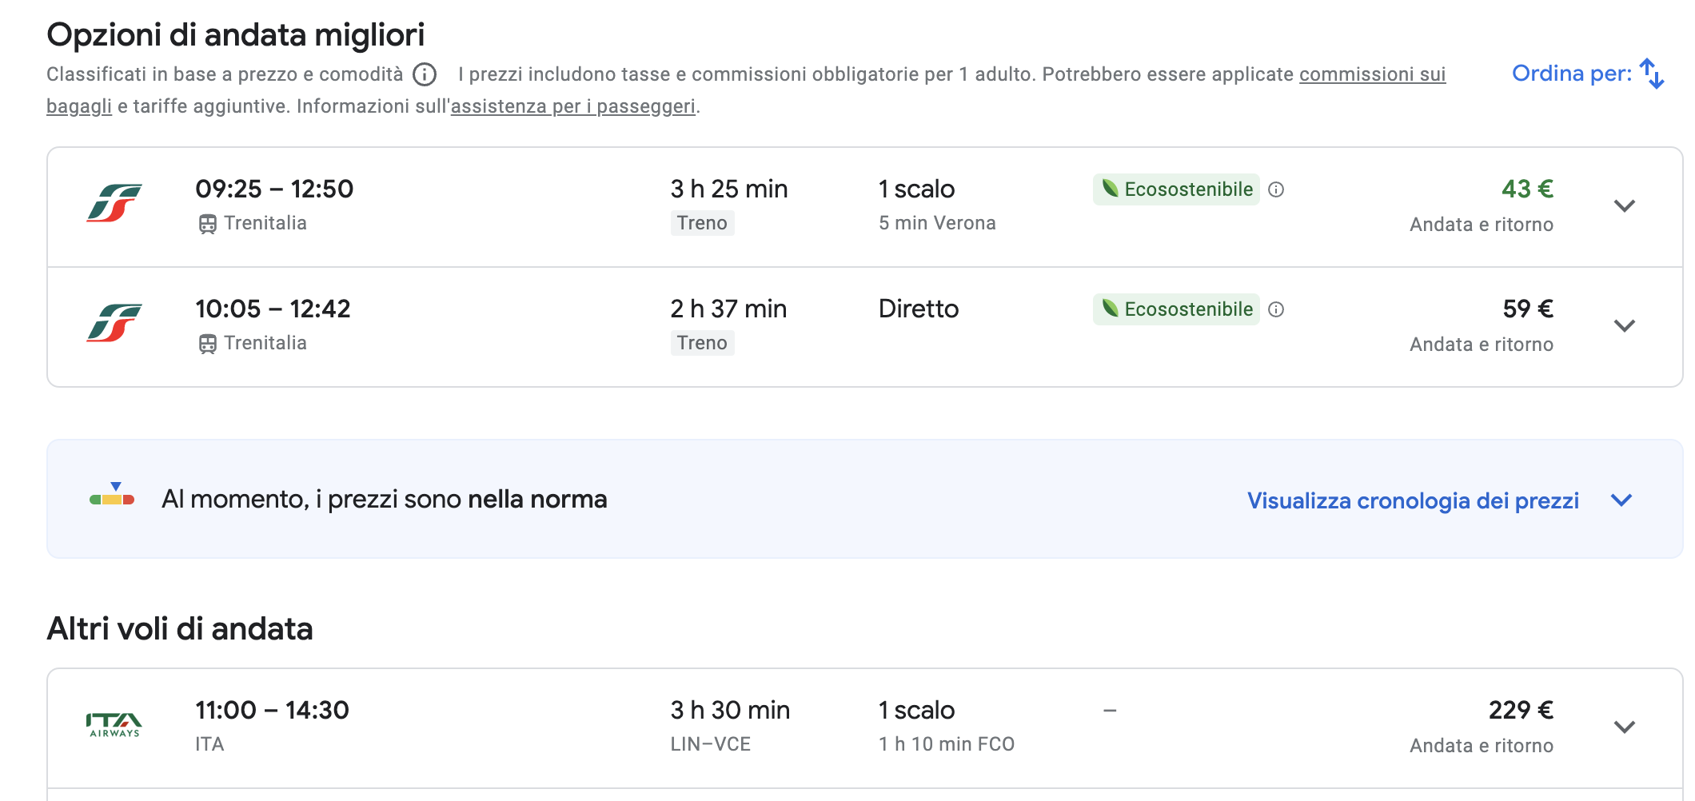Click the ITA Airways logo
This screenshot has height=801, width=1695.
pos(114,725)
